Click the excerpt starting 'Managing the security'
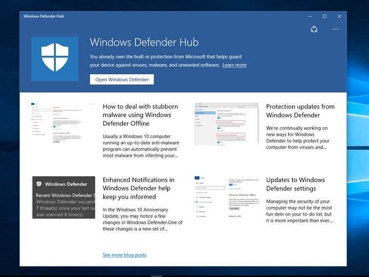 click(x=299, y=211)
